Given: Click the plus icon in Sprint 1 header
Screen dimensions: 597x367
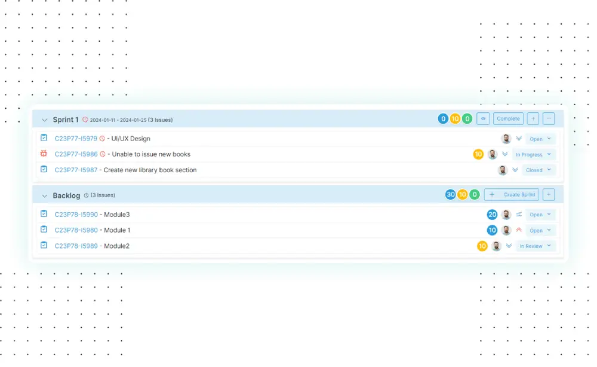Looking at the screenshot, I should click(x=533, y=119).
